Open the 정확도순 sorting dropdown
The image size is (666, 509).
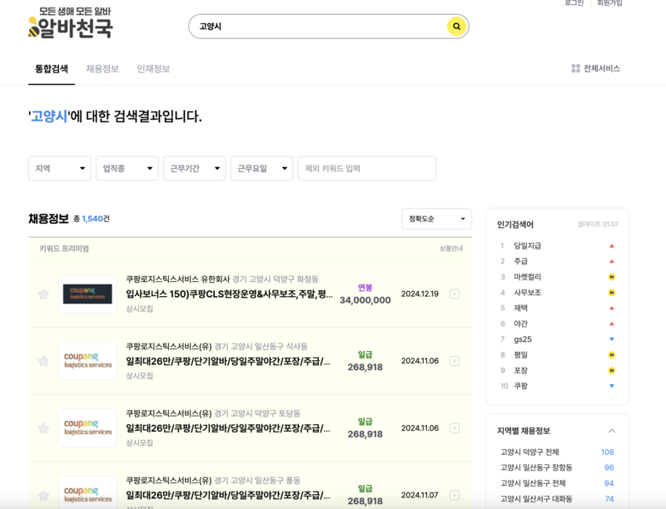[x=437, y=218]
